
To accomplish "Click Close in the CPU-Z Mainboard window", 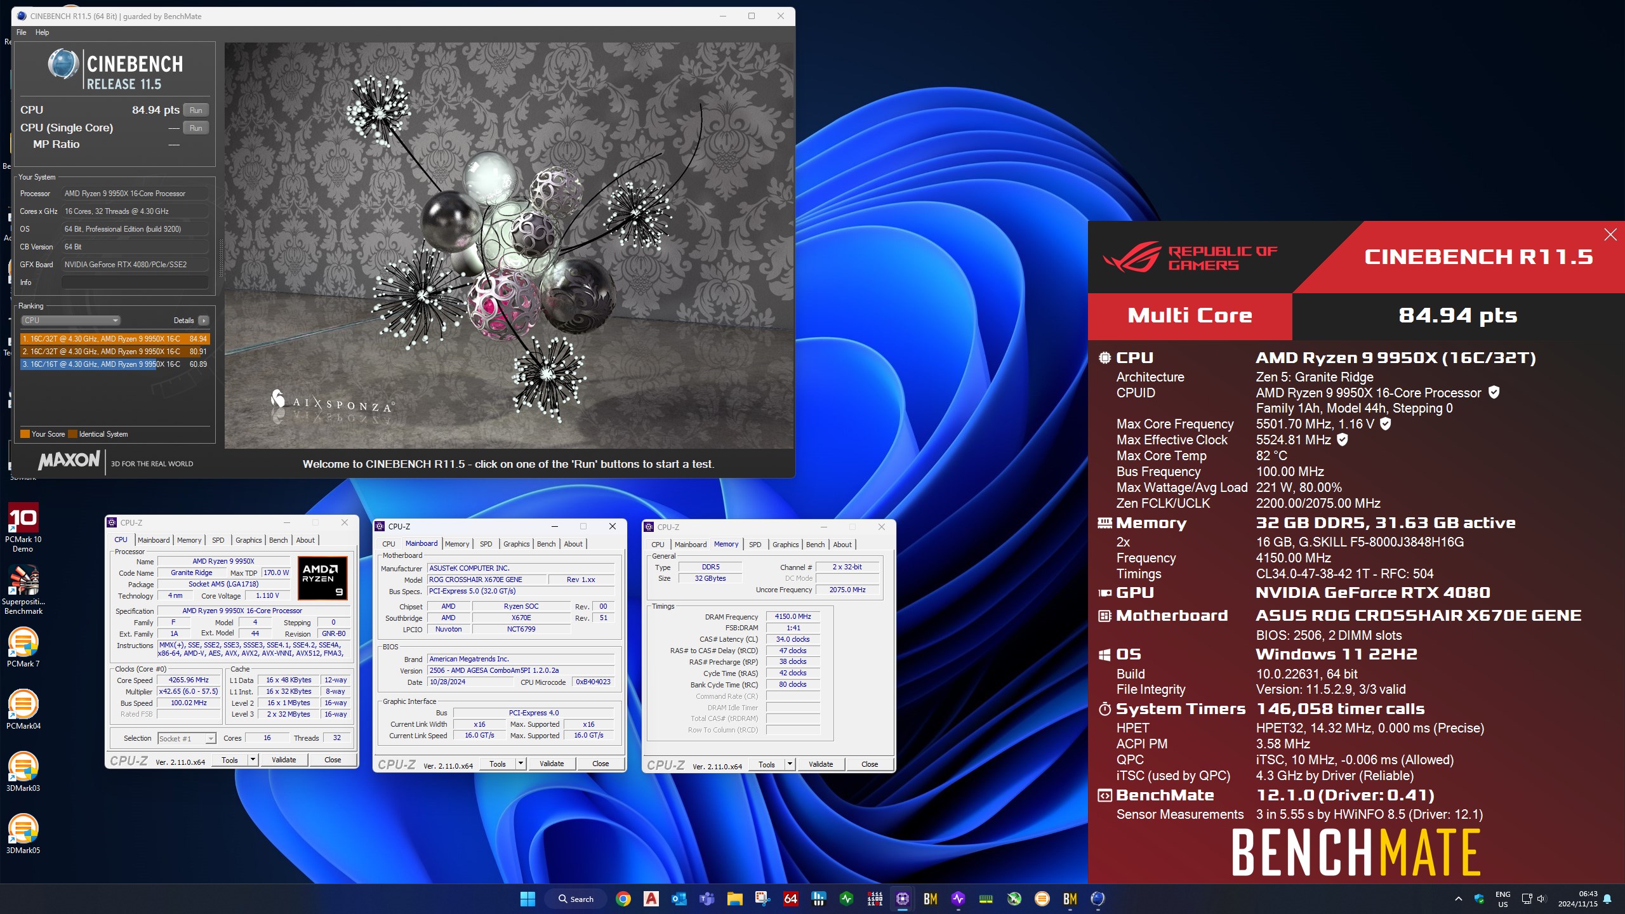I will click(600, 764).
